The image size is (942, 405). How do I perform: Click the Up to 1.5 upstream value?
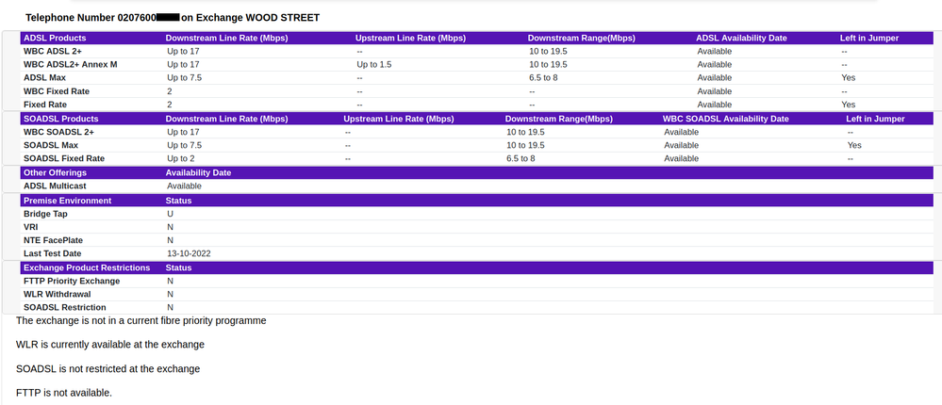(x=375, y=64)
